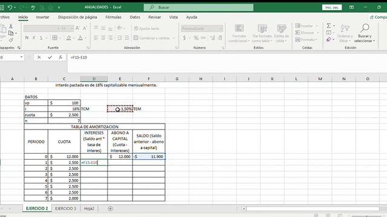This screenshot has width=387, height=217.
Task: Align the text to the middle vertically
Action: point(103,28)
